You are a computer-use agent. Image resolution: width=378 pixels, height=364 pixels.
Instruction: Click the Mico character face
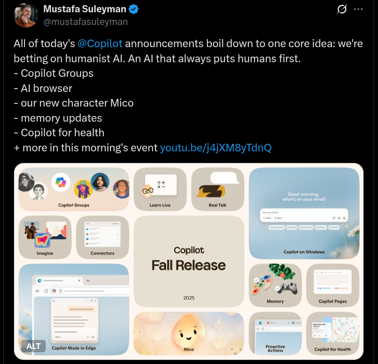point(189,331)
